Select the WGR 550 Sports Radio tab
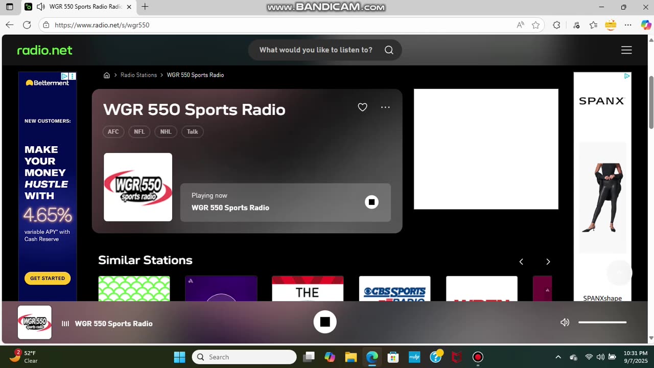 79,7
